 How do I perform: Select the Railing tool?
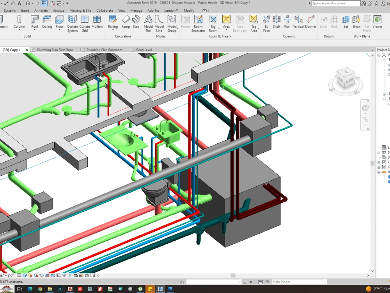[113, 22]
